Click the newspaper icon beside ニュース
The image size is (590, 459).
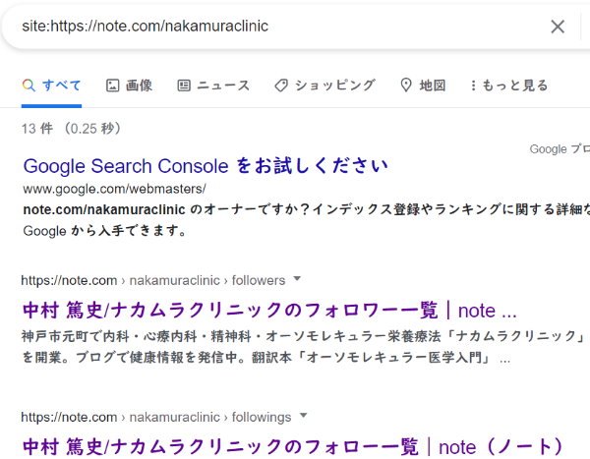click(x=184, y=86)
